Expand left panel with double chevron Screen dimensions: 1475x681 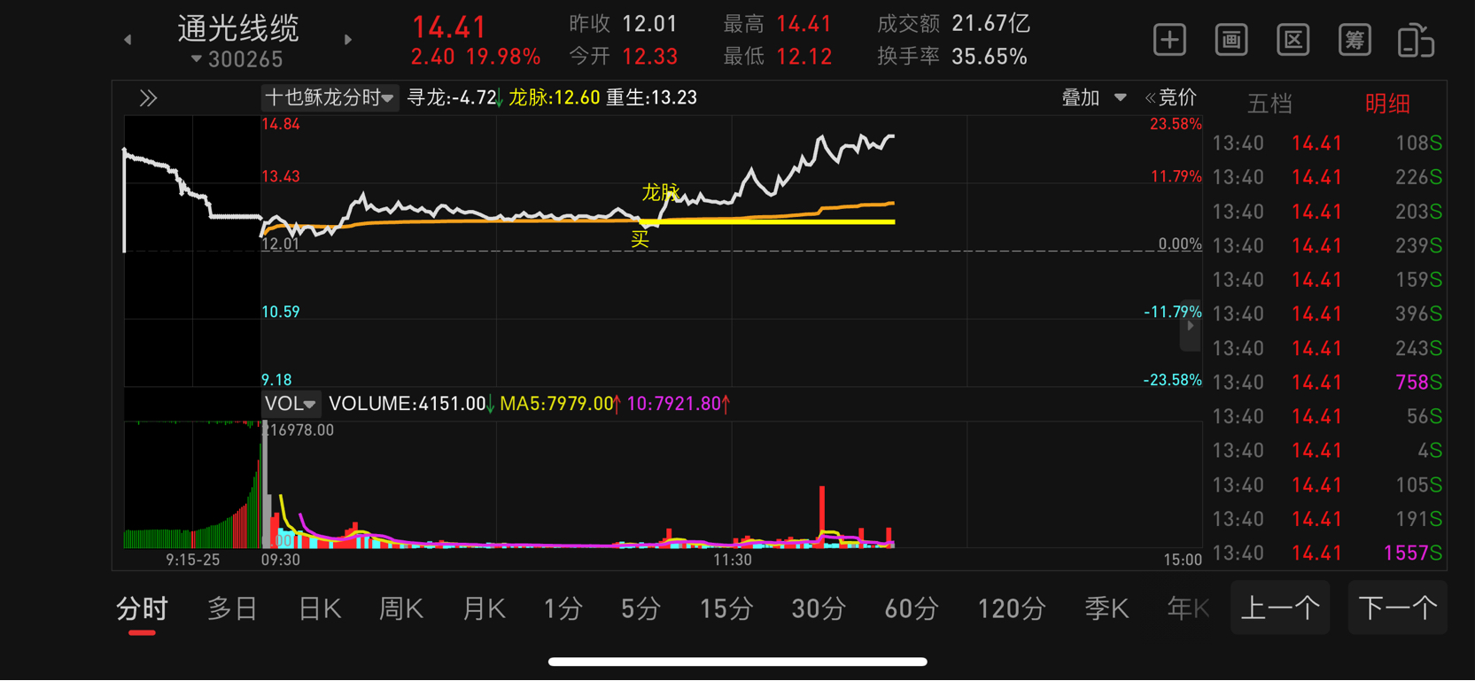(x=148, y=98)
